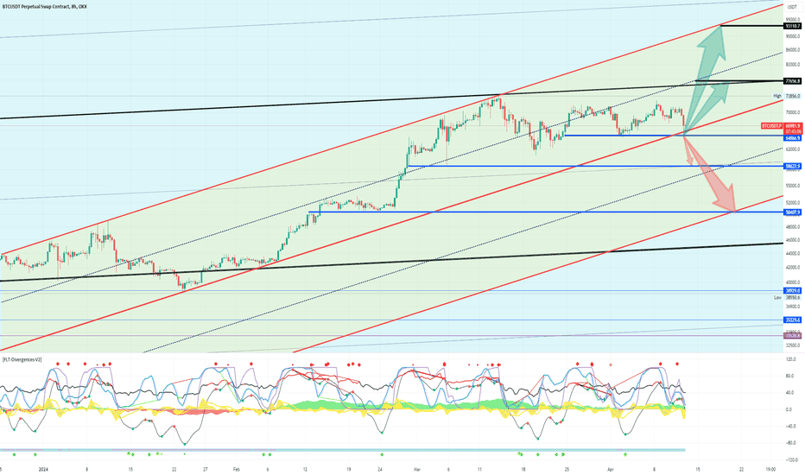Select the horizontal blue line at 50407.9
Screen dimensions: 805x475
point(546,212)
